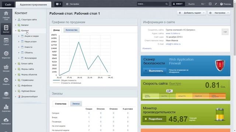The image size is (236, 132).
Task: Switch to the Сайт tab
Action: [8, 4]
